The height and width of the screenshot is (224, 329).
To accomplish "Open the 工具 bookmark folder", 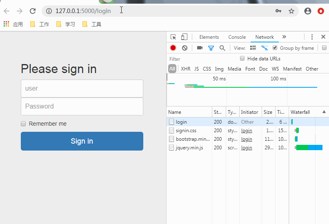I will (92, 24).
